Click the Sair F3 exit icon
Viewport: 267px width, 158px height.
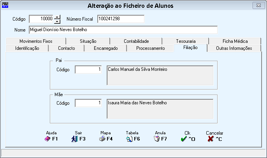(75, 139)
